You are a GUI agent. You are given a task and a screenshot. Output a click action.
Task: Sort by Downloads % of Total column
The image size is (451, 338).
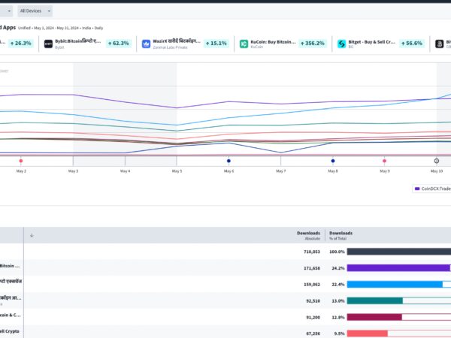click(x=341, y=235)
